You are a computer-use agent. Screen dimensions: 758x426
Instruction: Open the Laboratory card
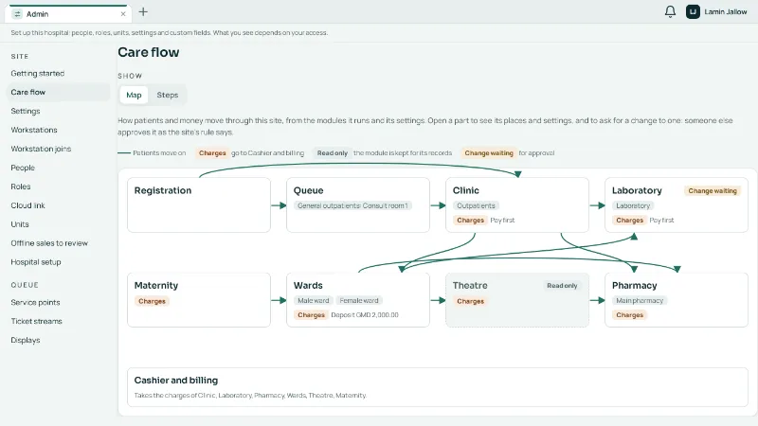click(677, 204)
